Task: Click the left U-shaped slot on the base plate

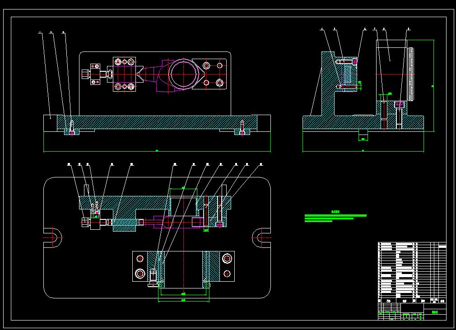Action: [53, 238]
